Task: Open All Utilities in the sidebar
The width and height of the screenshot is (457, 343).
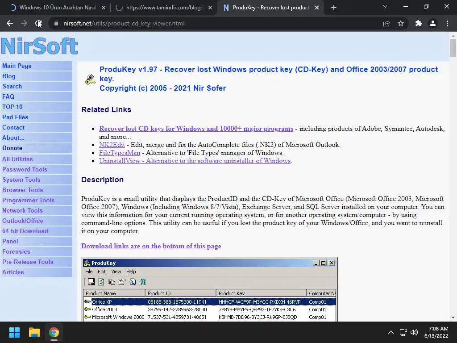Action: 37,159
